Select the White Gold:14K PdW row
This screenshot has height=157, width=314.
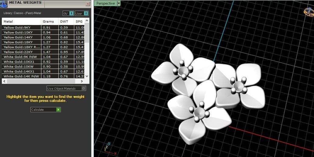pos(43,76)
